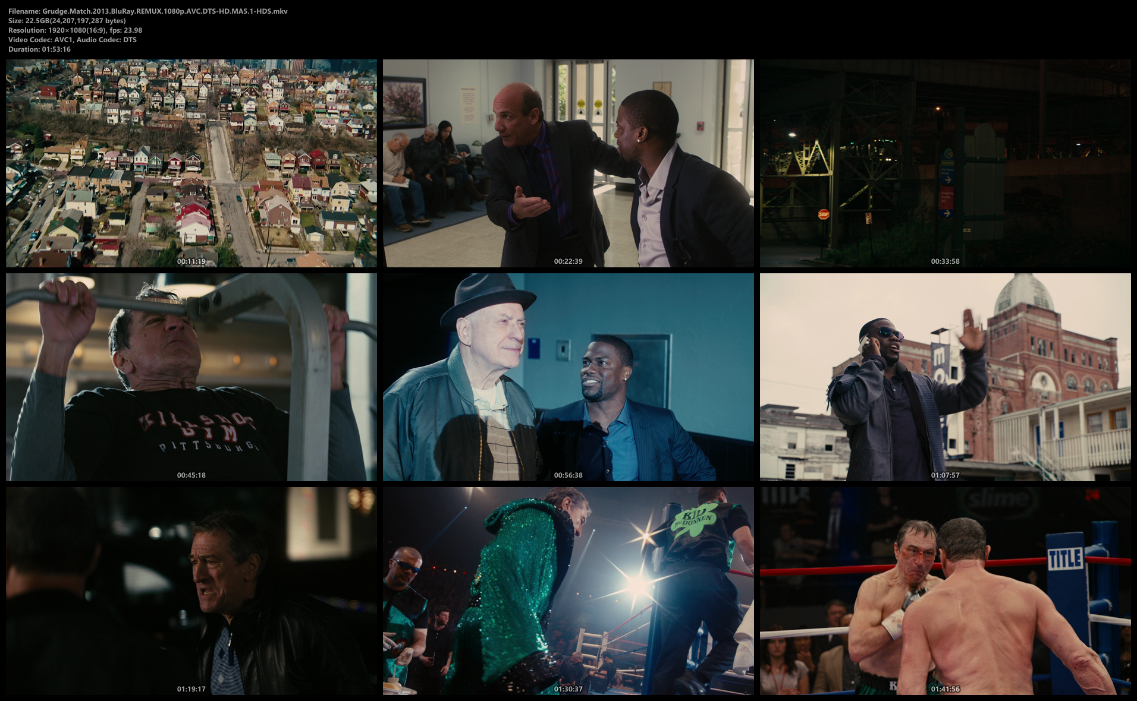Click the 00:45:18 timestamp
The height and width of the screenshot is (701, 1137).
tap(191, 475)
